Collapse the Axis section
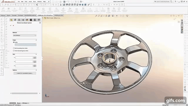 (36, 54)
